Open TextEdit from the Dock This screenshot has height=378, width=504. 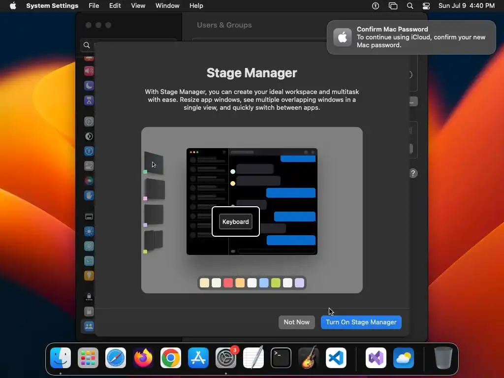point(253,357)
